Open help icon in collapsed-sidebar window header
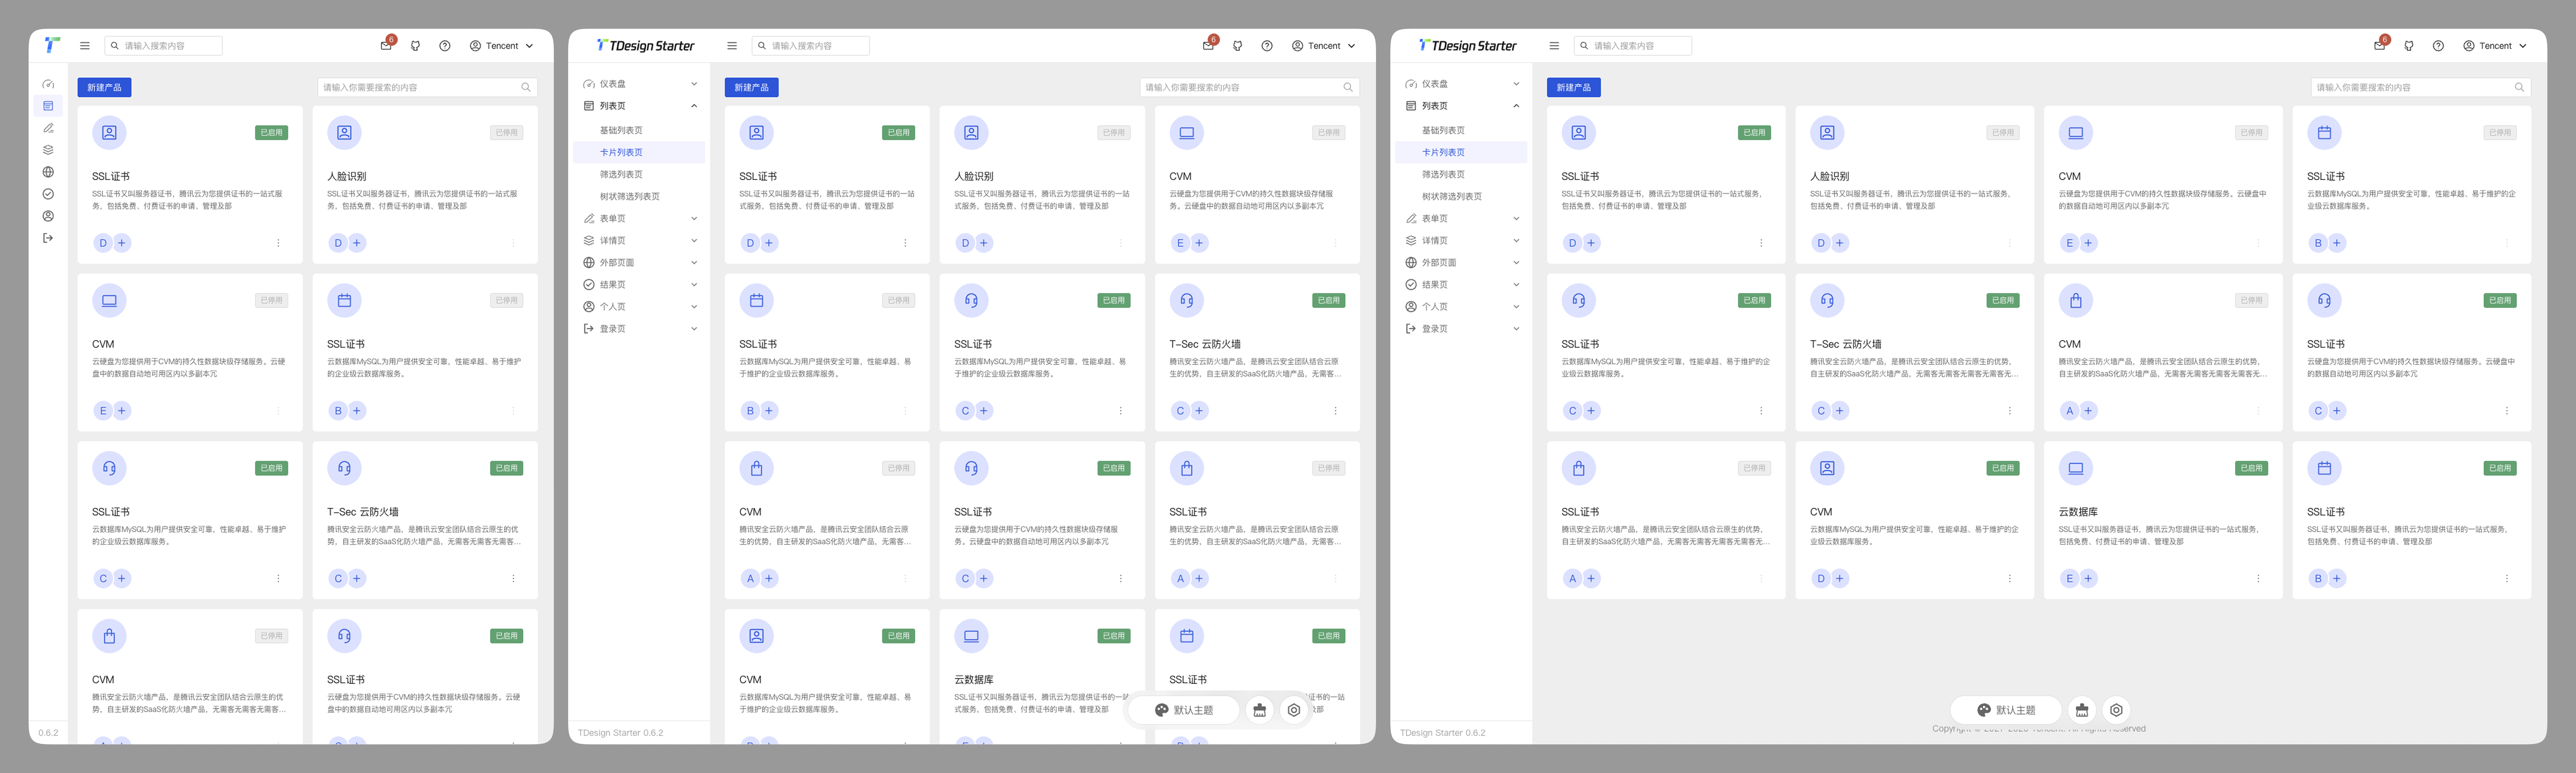2576x773 pixels. coord(445,46)
